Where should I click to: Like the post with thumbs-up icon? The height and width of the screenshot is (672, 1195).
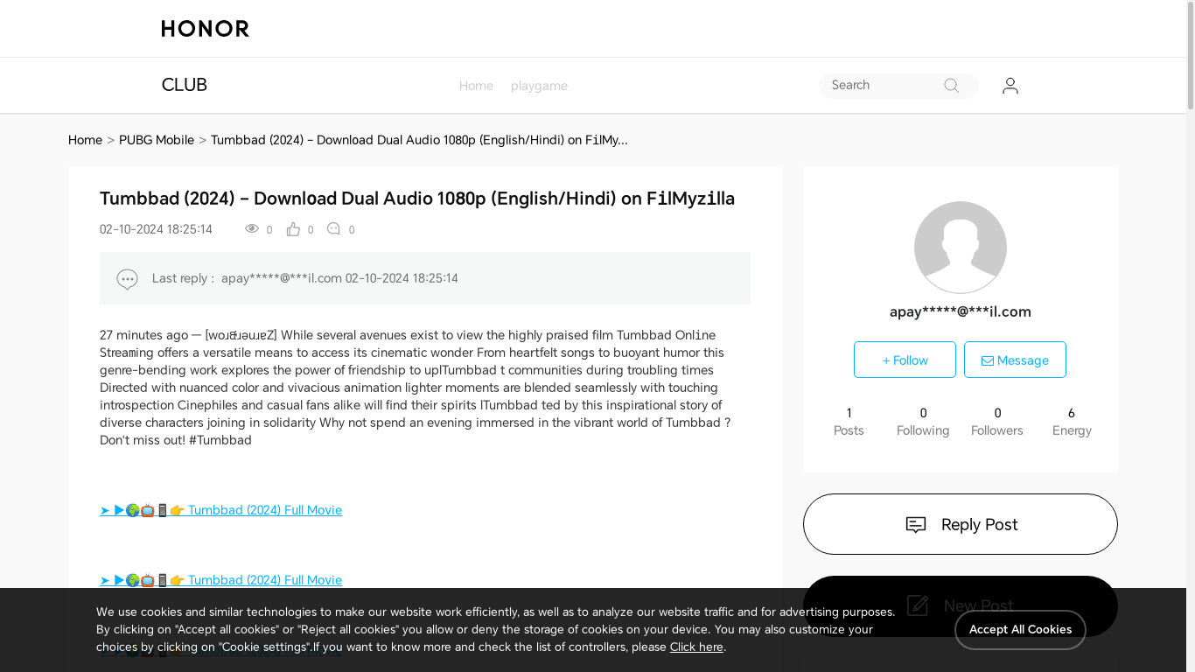click(293, 229)
